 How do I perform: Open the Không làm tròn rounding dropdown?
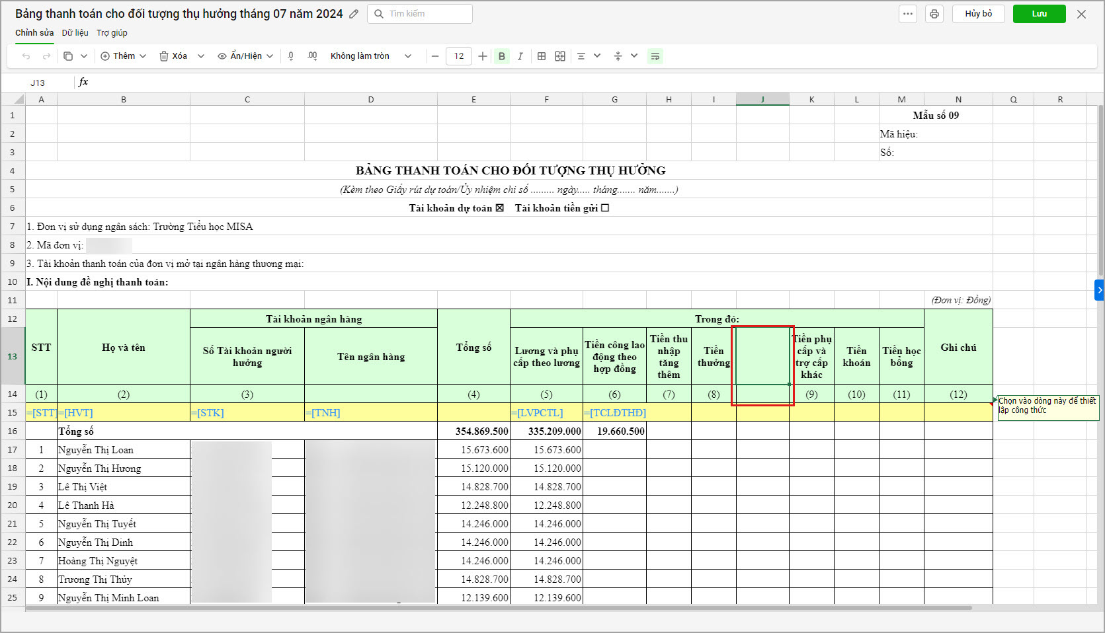(370, 56)
